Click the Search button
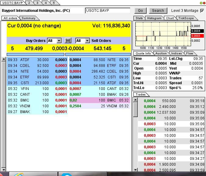The image size is (206, 176). pos(158,11)
